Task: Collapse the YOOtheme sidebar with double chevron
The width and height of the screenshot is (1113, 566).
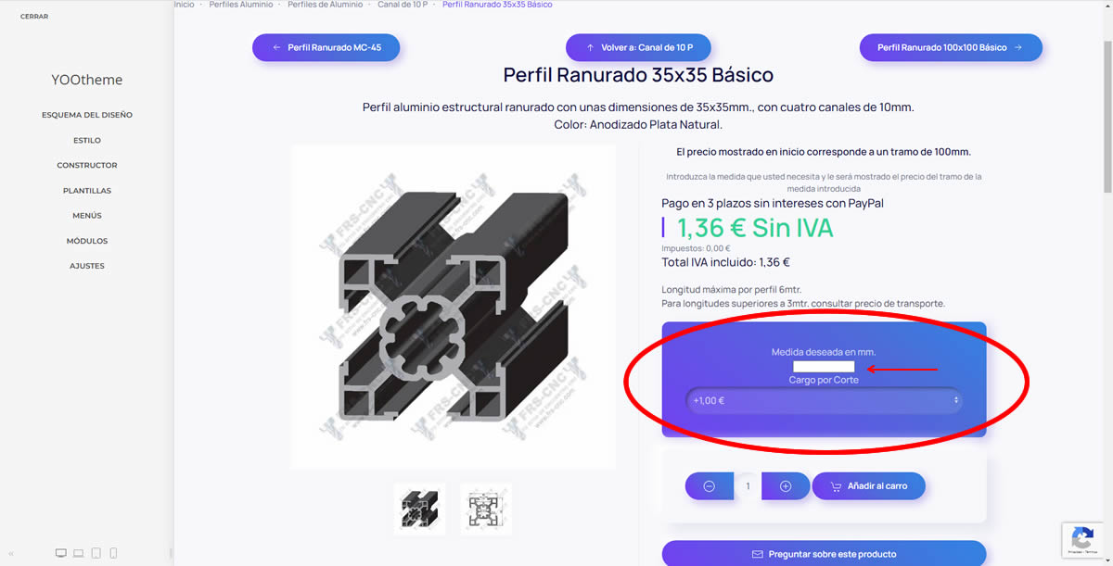Action: point(11,553)
